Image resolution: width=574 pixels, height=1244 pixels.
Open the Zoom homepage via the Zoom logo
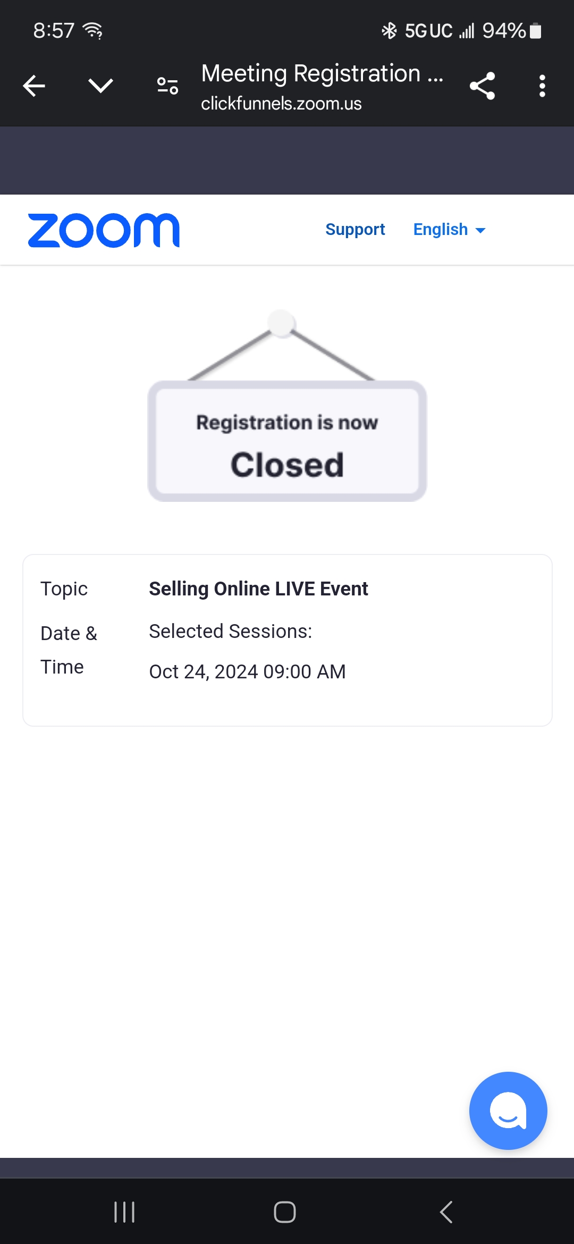tap(104, 229)
